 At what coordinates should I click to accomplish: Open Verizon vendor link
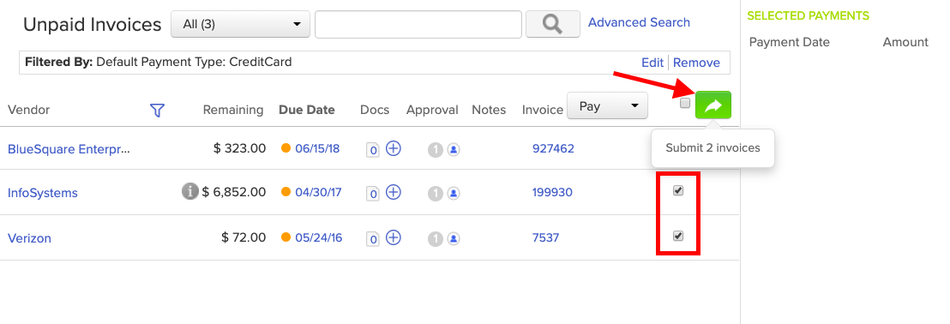click(29, 238)
